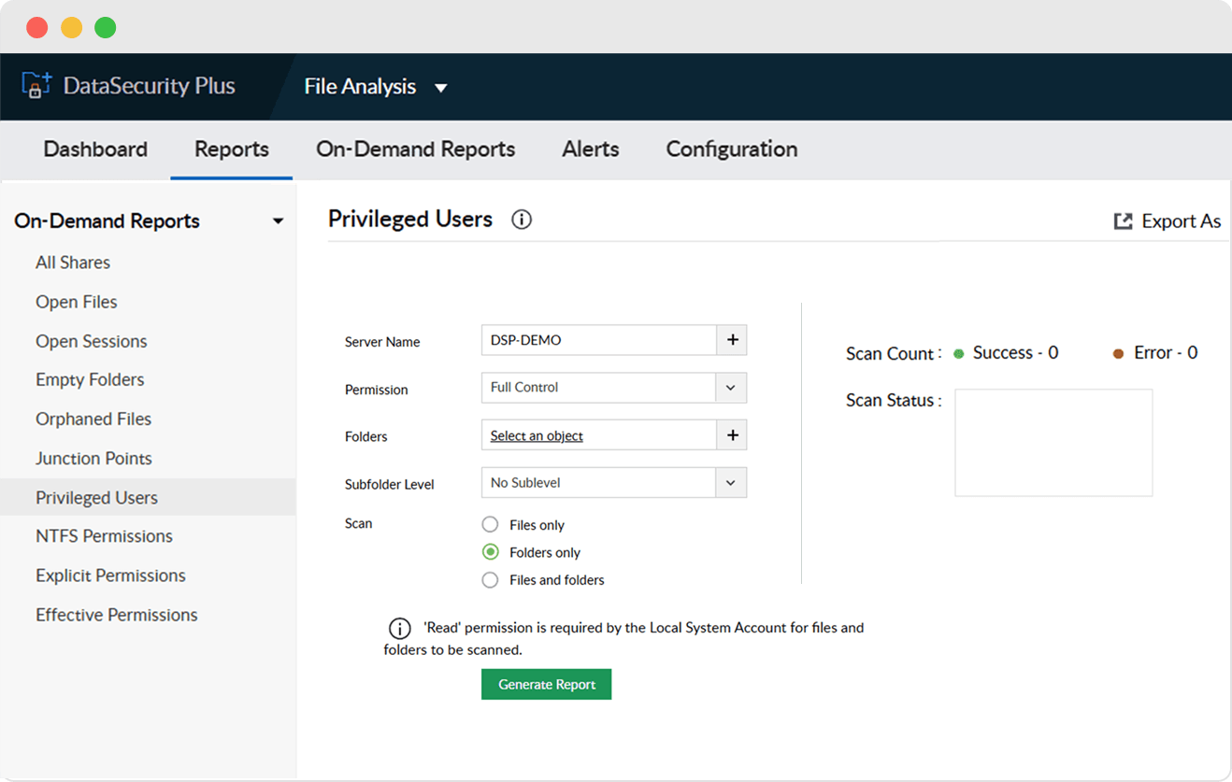Click plus icon beside Server Name field
This screenshot has width=1232, height=782.
click(x=732, y=341)
